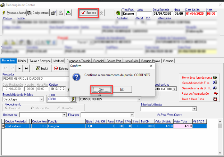
Task: Open the Filtrar por dropdown
Action: (x=132, y=115)
